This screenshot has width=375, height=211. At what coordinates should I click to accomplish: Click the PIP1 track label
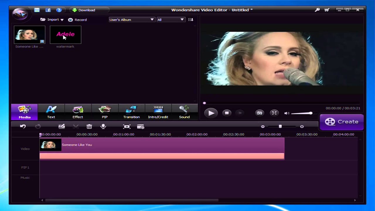[25, 168]
